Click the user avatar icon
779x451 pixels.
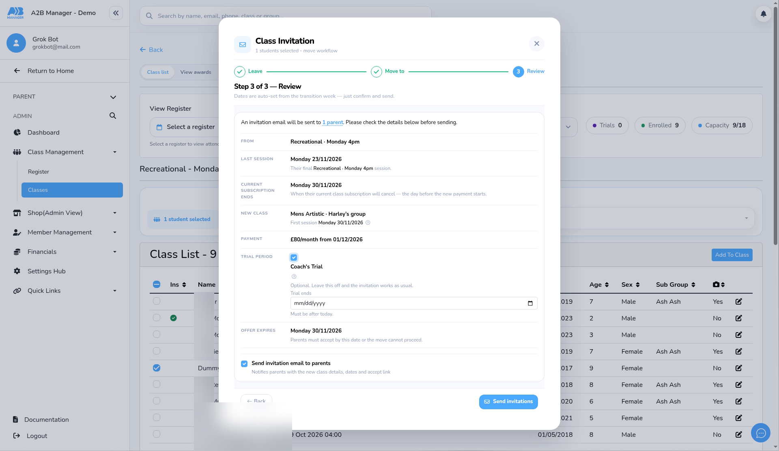point(16,43)
